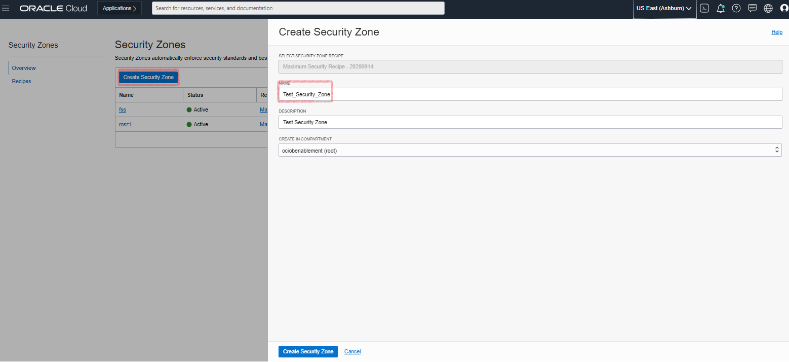The height and width of the screenshot is (362, 789).
Task: Open the feedback chat icon
Action: point(752,8)
